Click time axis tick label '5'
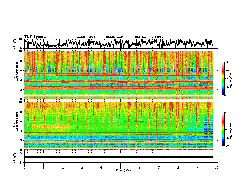The image size is (244, 188). (x=120, y=168)
